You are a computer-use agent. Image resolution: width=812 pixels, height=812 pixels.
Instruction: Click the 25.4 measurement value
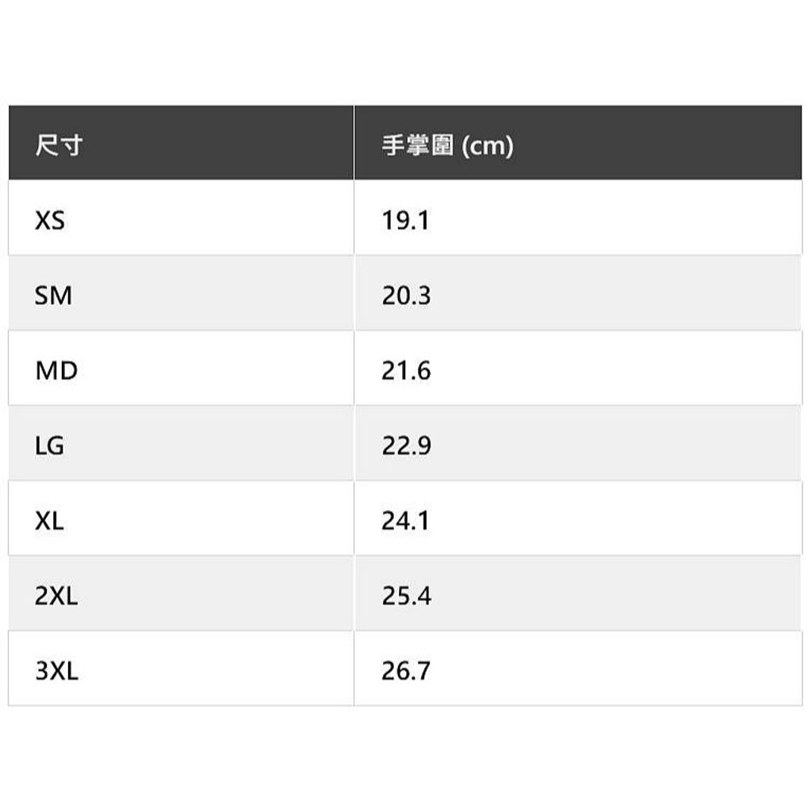tap(406, 596)
